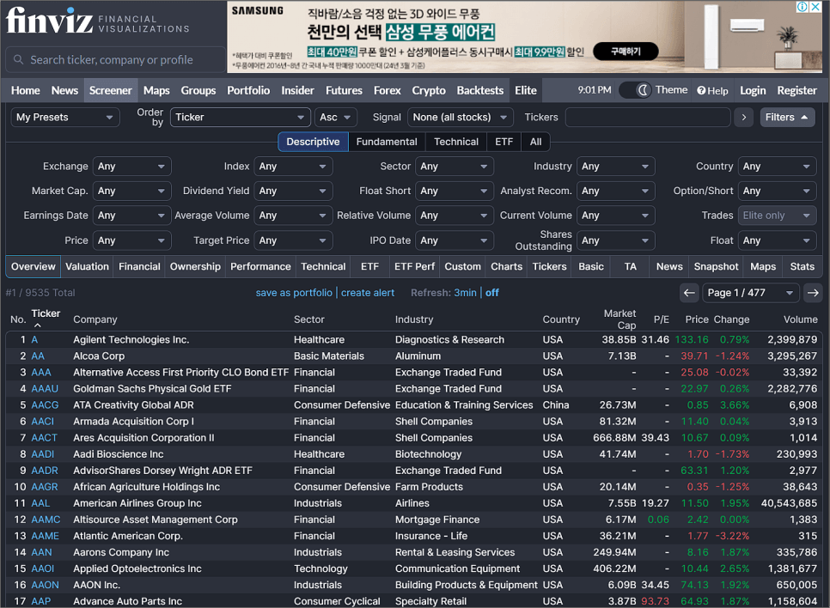Focus the Tickers input field
The image size is (830, 608).
click(x=647, y=117)
